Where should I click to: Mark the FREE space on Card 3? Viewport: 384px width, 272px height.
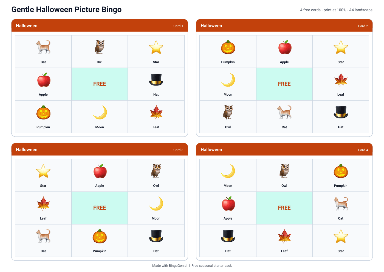click(x=100, y=208)
